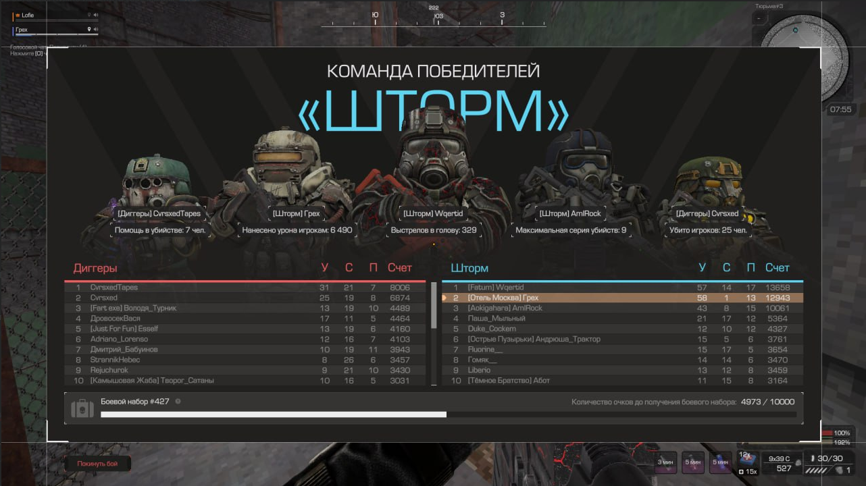The width and height of the screenshot is (866, 486).
Task: Select [Fatum] Wqertid row in Шторм table
Action: pyautogui.click(x=623, y=288)
